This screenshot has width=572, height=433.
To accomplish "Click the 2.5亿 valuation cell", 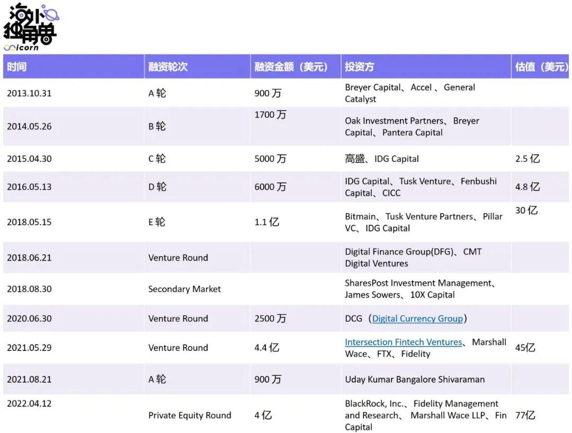I will coord(528,159).
